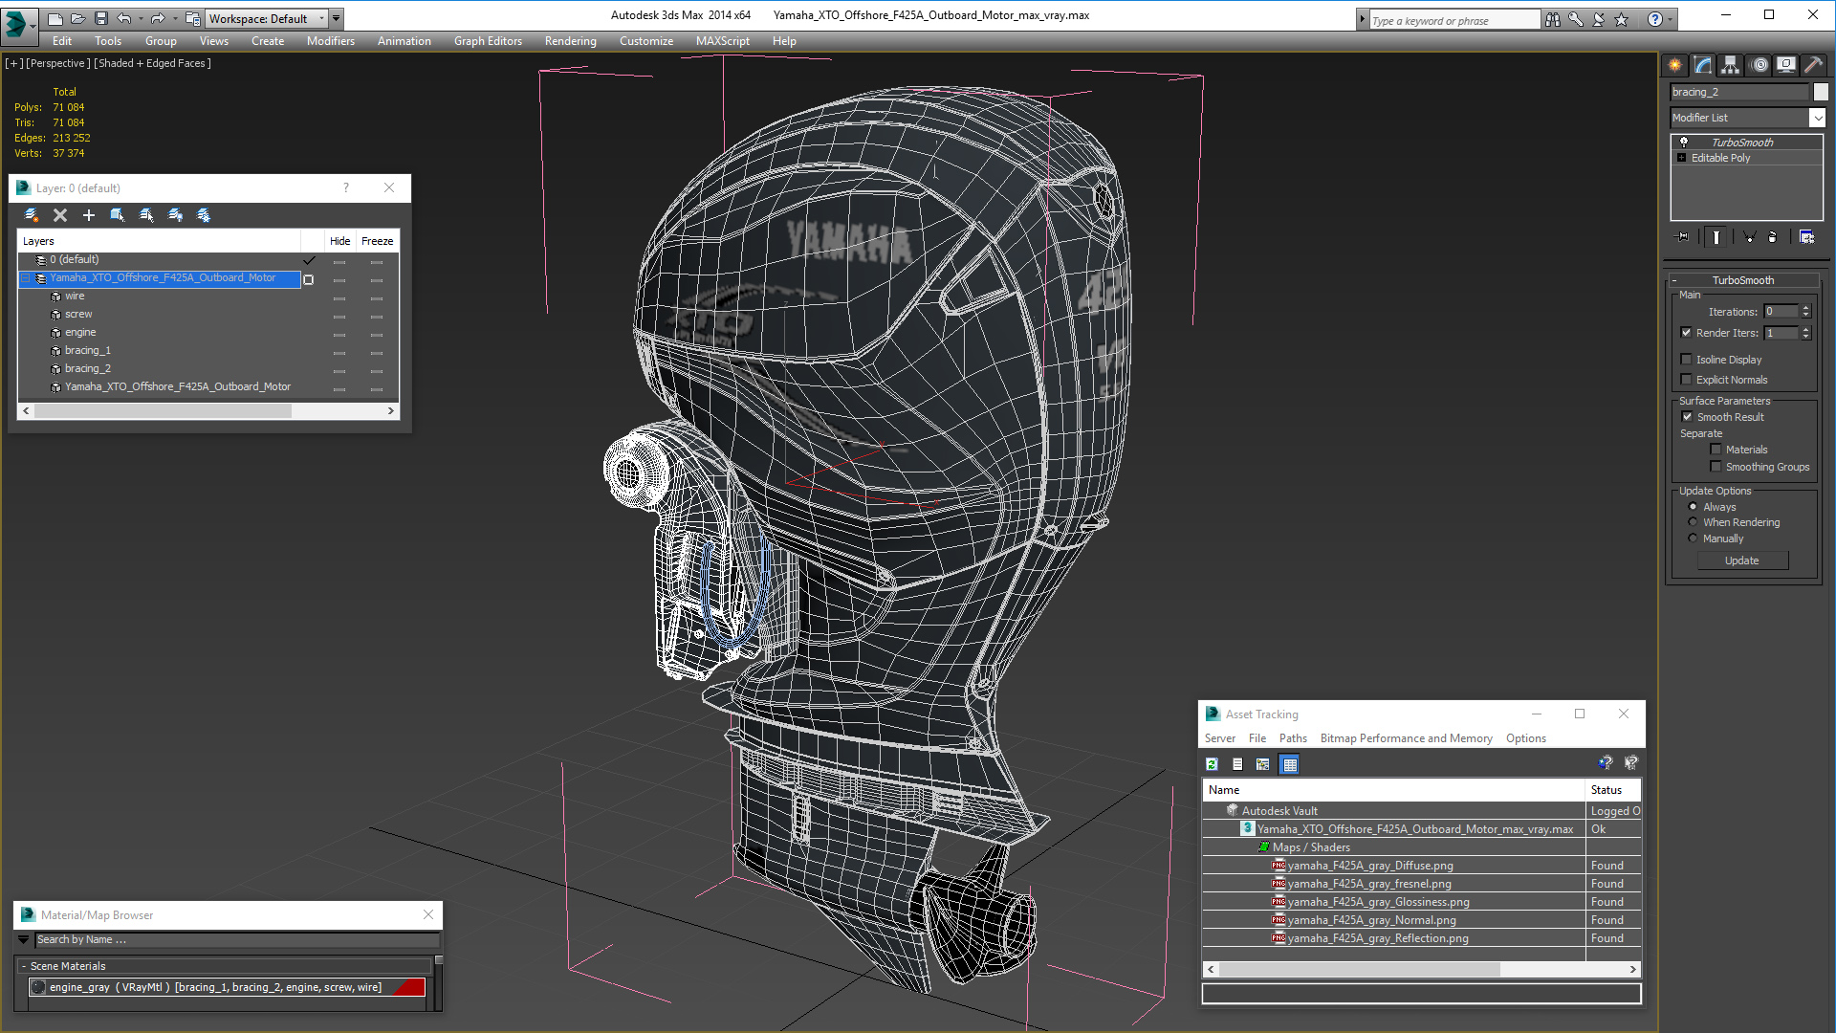Select When Rendering update option
The image size is (1836, 1033).
[x=1693, y=522]
